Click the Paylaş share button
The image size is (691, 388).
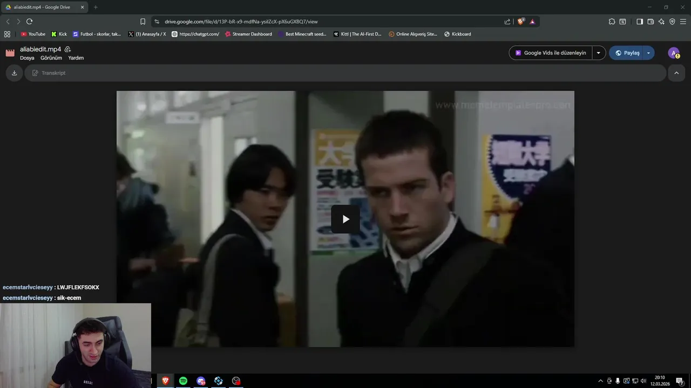627,53
